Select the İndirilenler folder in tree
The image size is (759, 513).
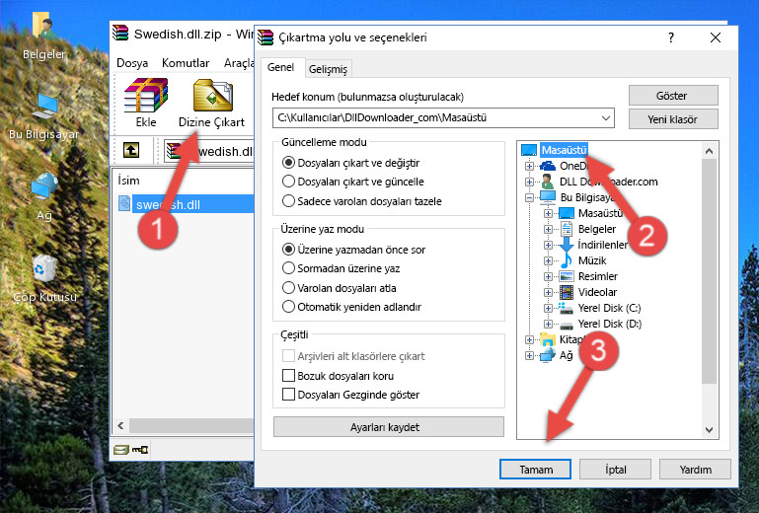coord(602,245)
